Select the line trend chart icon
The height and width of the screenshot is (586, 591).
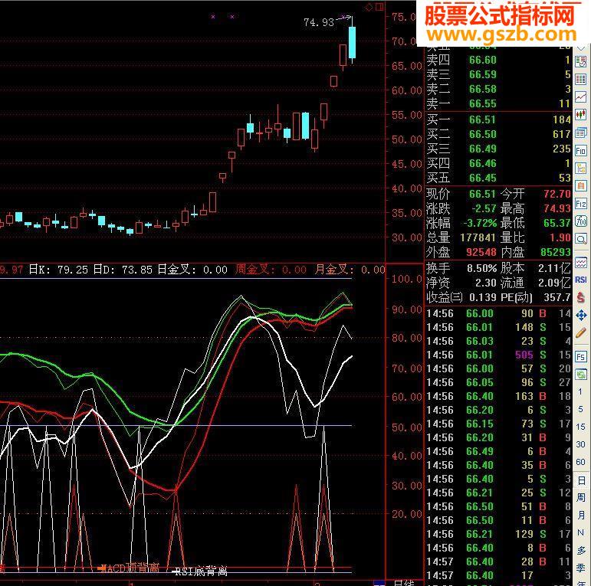[581, 97]
